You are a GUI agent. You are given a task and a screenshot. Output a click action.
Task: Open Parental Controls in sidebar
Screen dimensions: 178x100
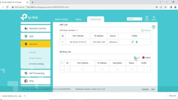click(x=36, y=28)
